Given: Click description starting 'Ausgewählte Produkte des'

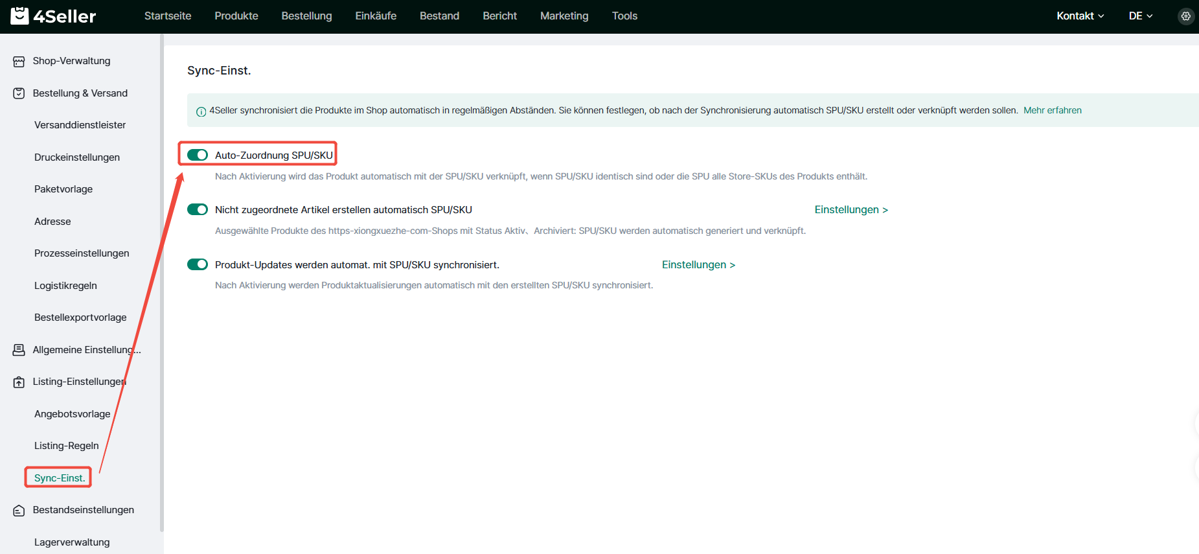Looking at the screenshot, I should 510,231.
